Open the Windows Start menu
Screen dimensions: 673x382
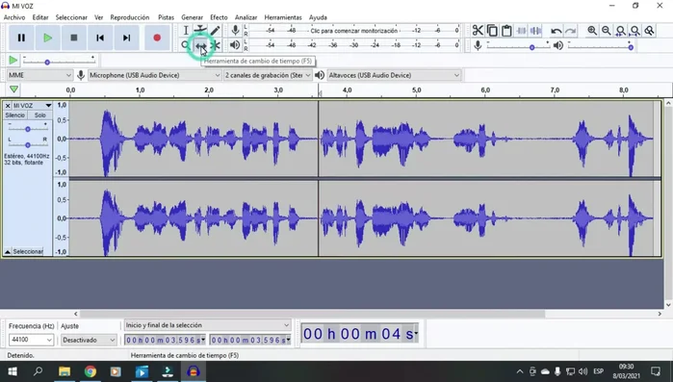tap(13, 371)
